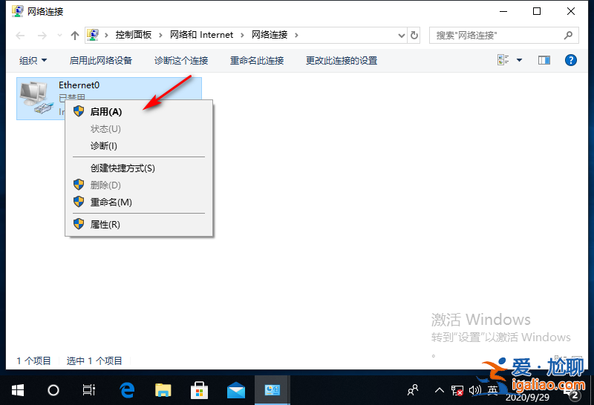Click 启用此网络设备 in the toolbar
This screenshot has height=405, width=594.
coord(101,61)
